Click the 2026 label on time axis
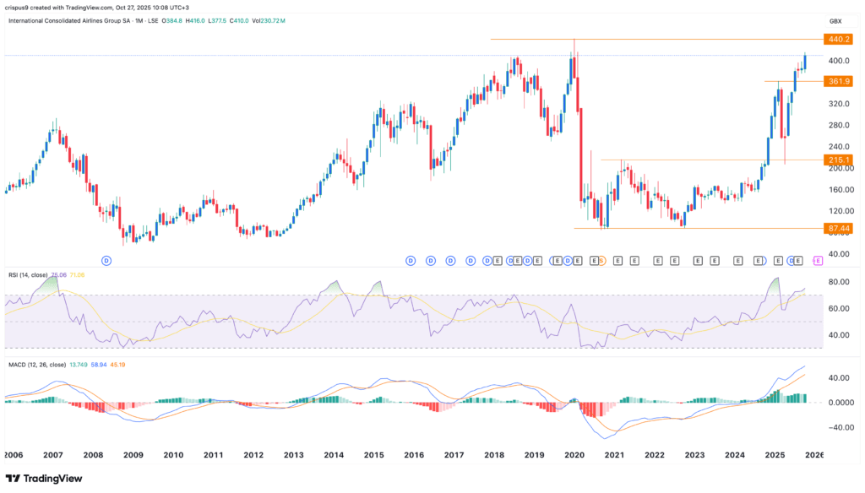This screenshot has height=493, width=865. click(813, 455)
